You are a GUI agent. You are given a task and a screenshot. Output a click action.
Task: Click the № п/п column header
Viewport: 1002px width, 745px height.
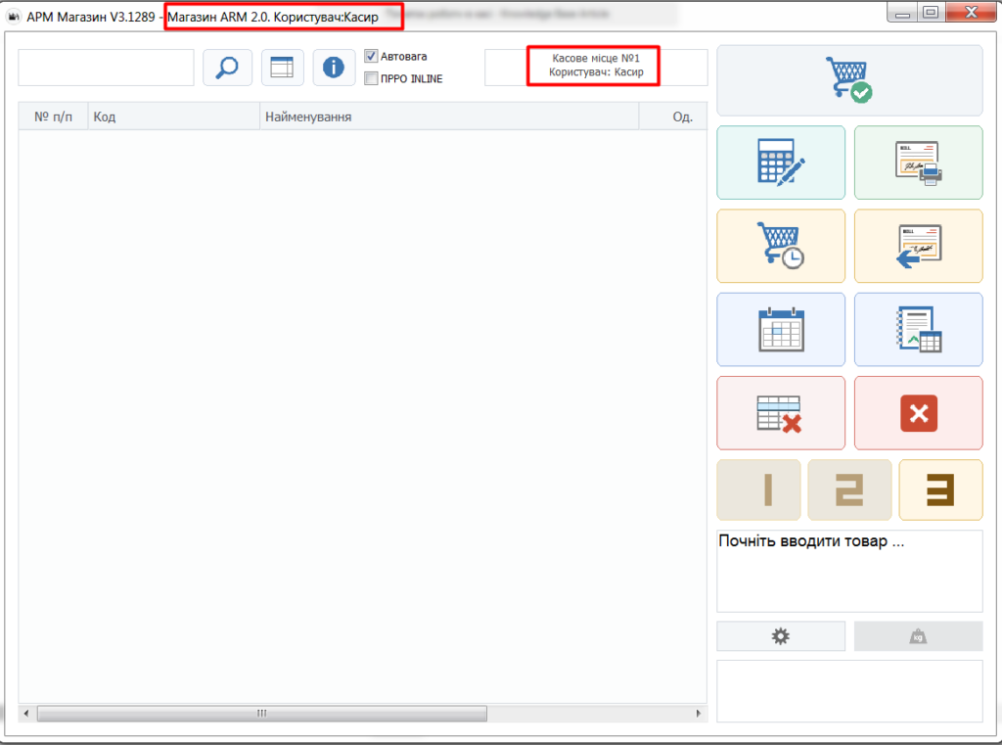[x=53, y=116]
